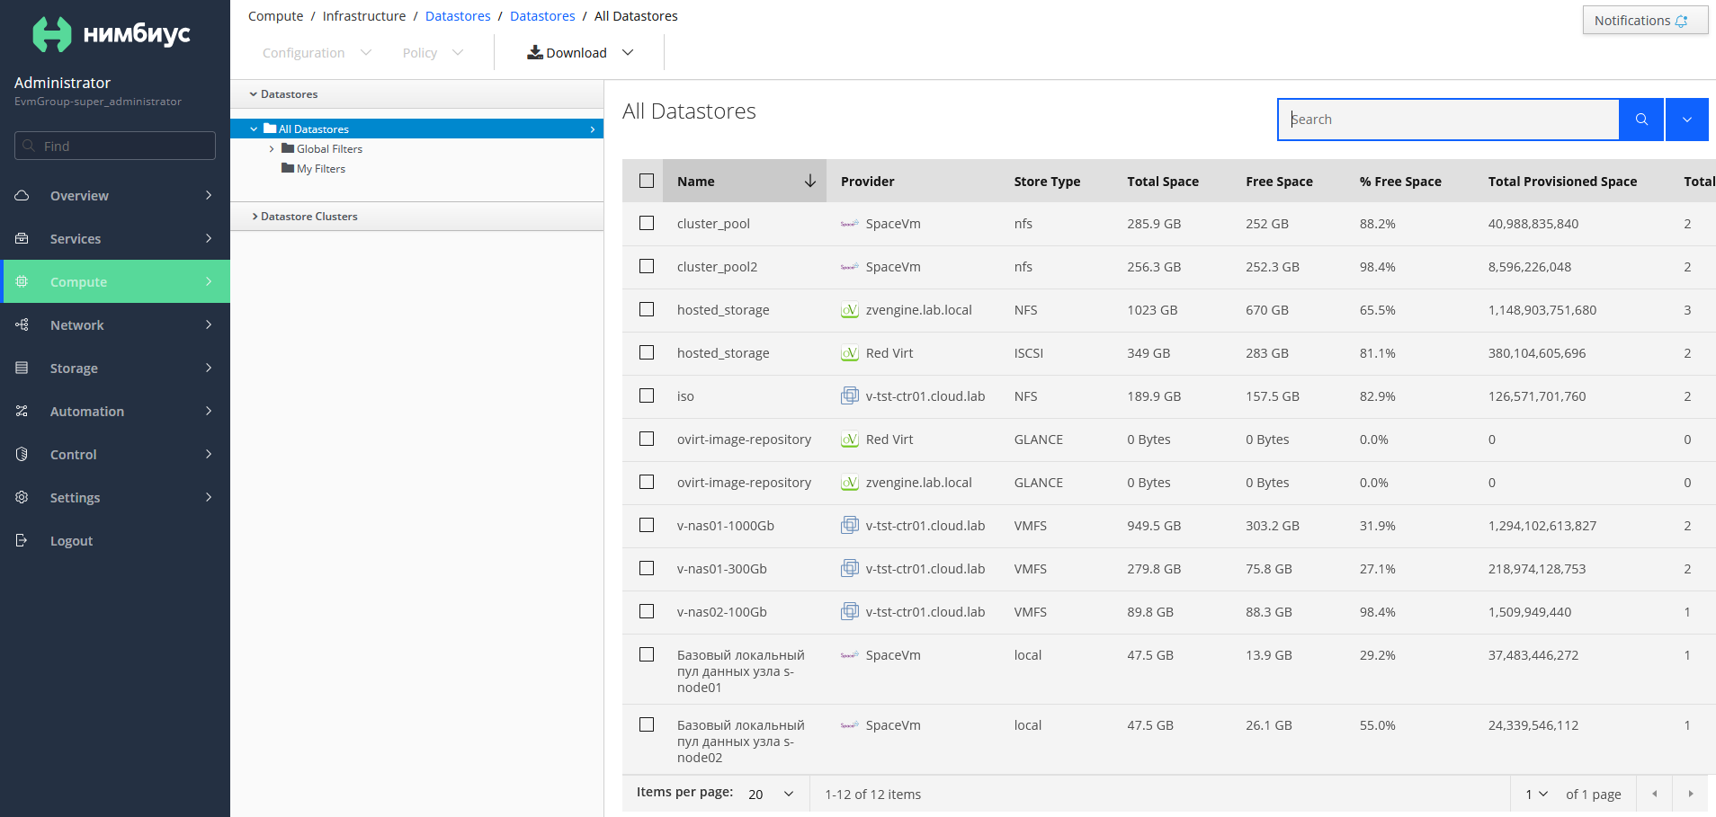Image resolution: width=1716 pixels, height=817 pixels.
Task: Click the Control shield icon in sidebar
Action: point(22,454)
